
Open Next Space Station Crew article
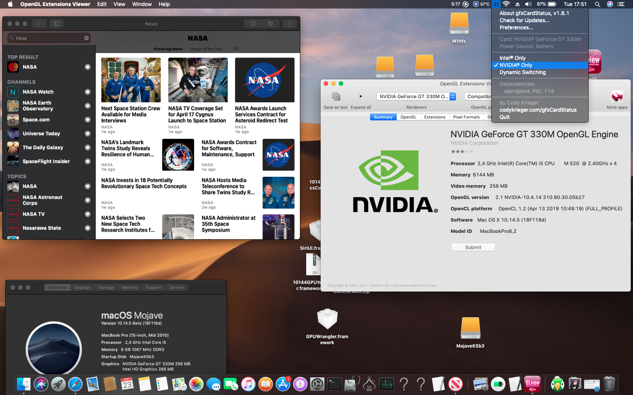pos(131,96)
